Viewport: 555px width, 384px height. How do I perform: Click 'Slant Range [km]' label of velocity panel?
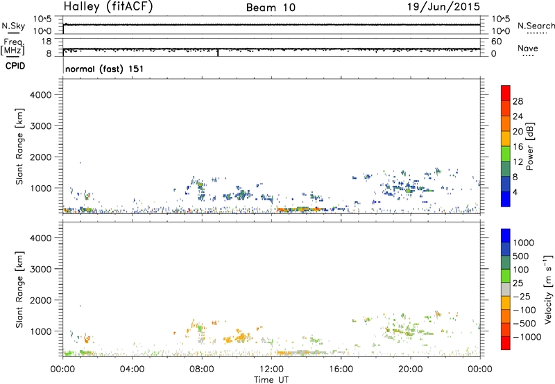pyautogui.click(x=19, y=290)
